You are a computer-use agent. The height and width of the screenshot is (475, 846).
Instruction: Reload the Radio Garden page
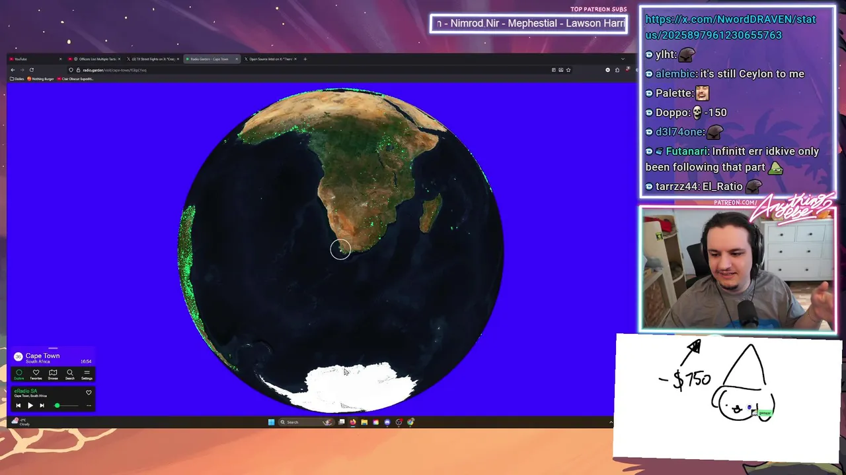click(x=32, y=70)
